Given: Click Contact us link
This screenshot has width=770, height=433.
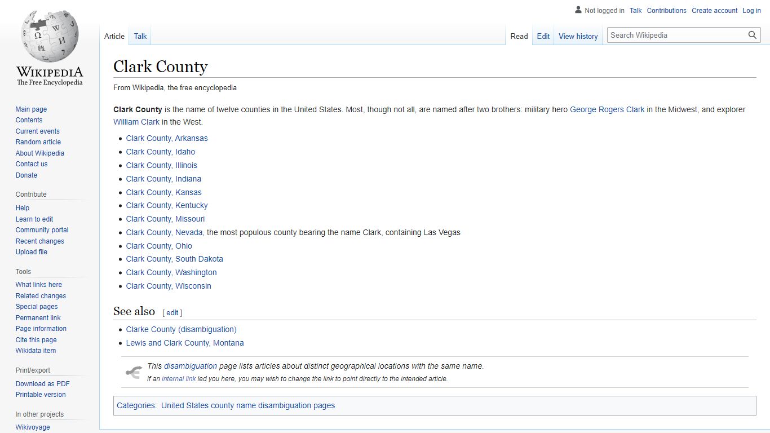Looking at the screenshot, I should pos(32,164).
